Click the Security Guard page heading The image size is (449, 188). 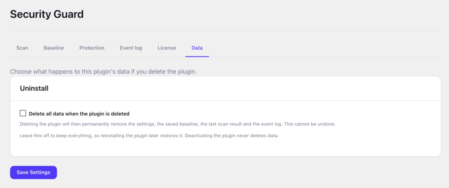coord(47,14)
